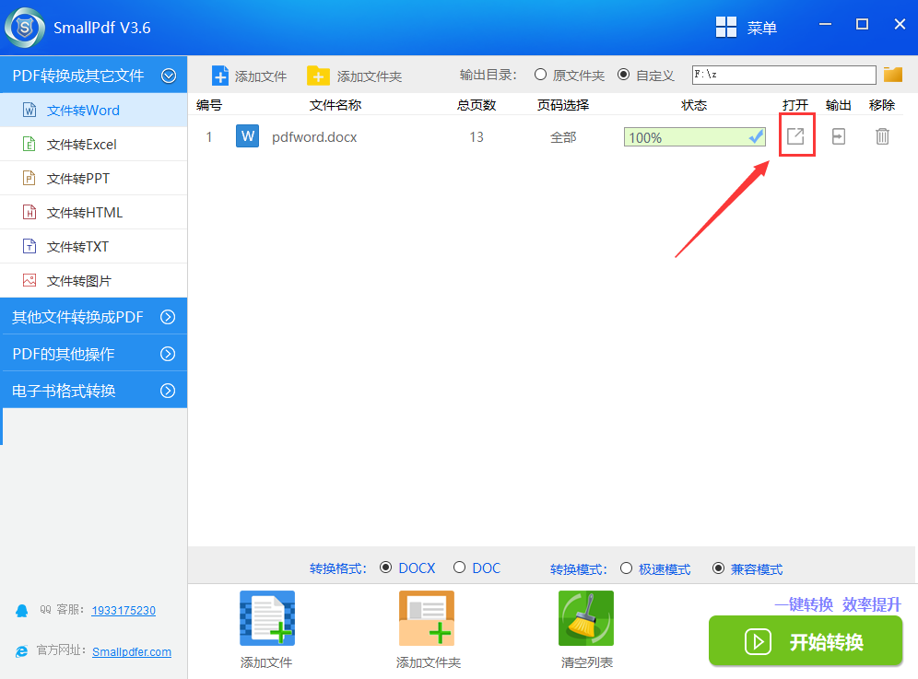The image size is (918, 679).
Task: Click the picture icon beside 文件转图片
Action: point(29,280)
